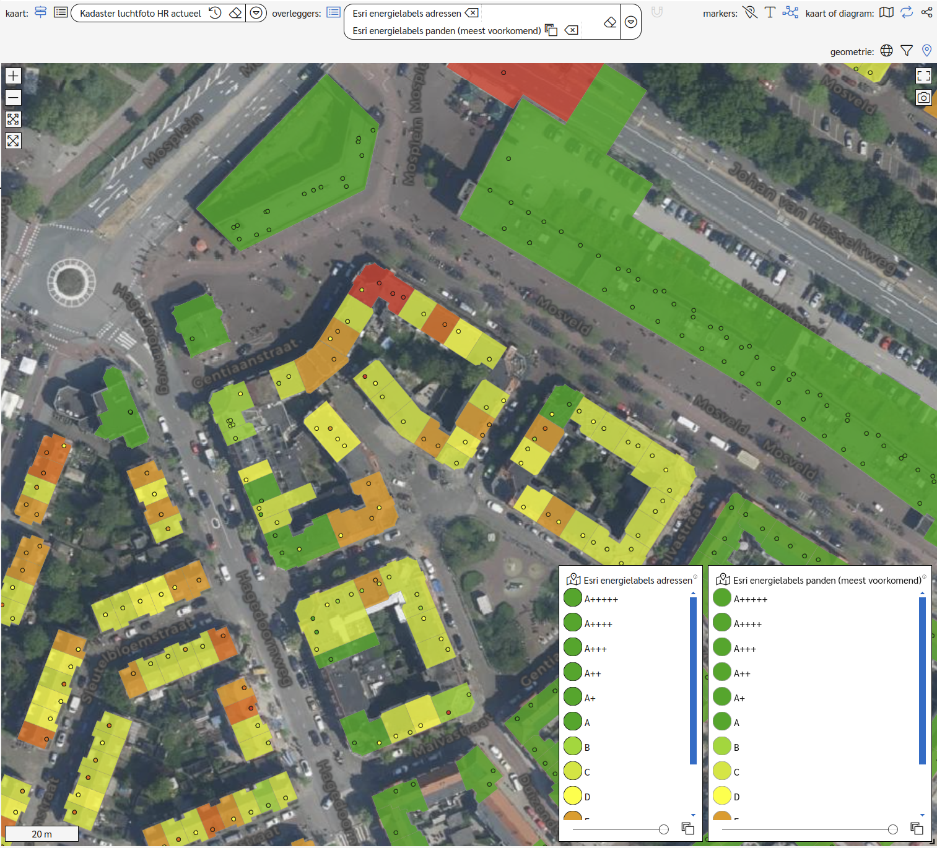Adjust adressen legend opacity slider

(663, 829)
